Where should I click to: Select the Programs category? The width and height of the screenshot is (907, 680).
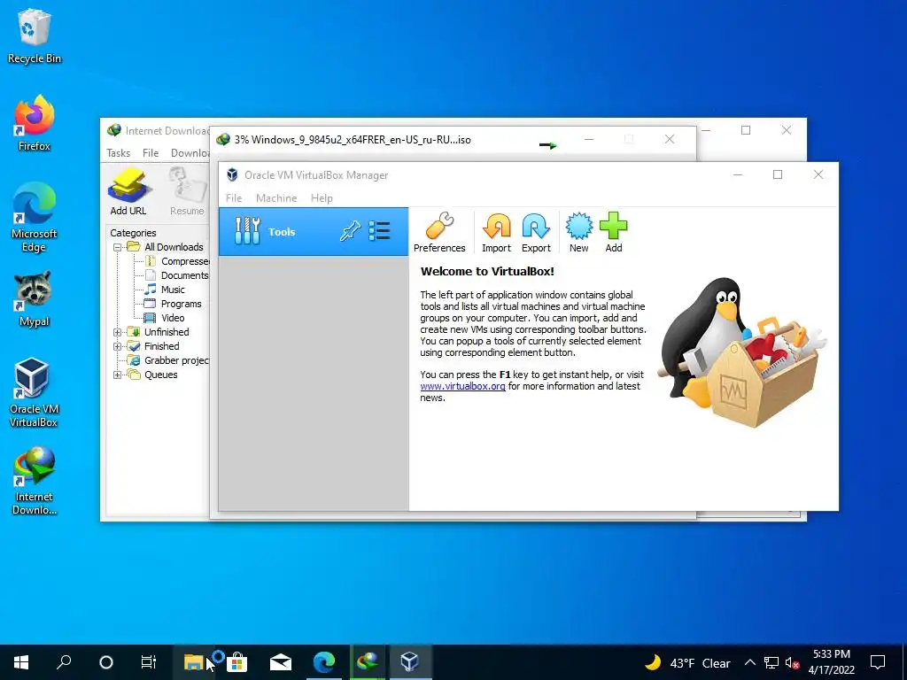tap(181, 304)
